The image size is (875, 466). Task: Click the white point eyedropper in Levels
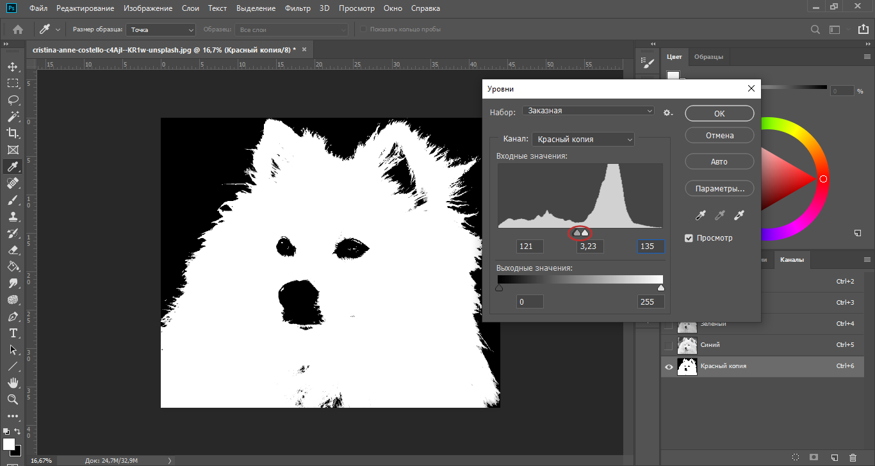pyautogui.click(x=740, y=216)
